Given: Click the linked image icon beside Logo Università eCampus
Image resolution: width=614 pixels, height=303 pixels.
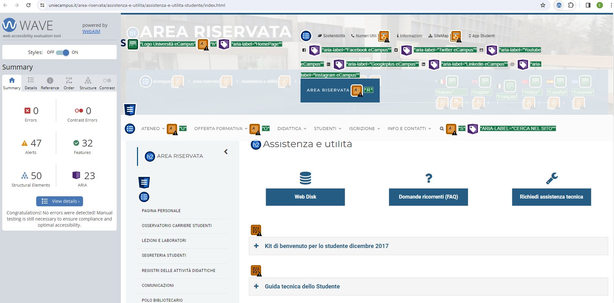Looking at the screenshot, I should [133, 44].
